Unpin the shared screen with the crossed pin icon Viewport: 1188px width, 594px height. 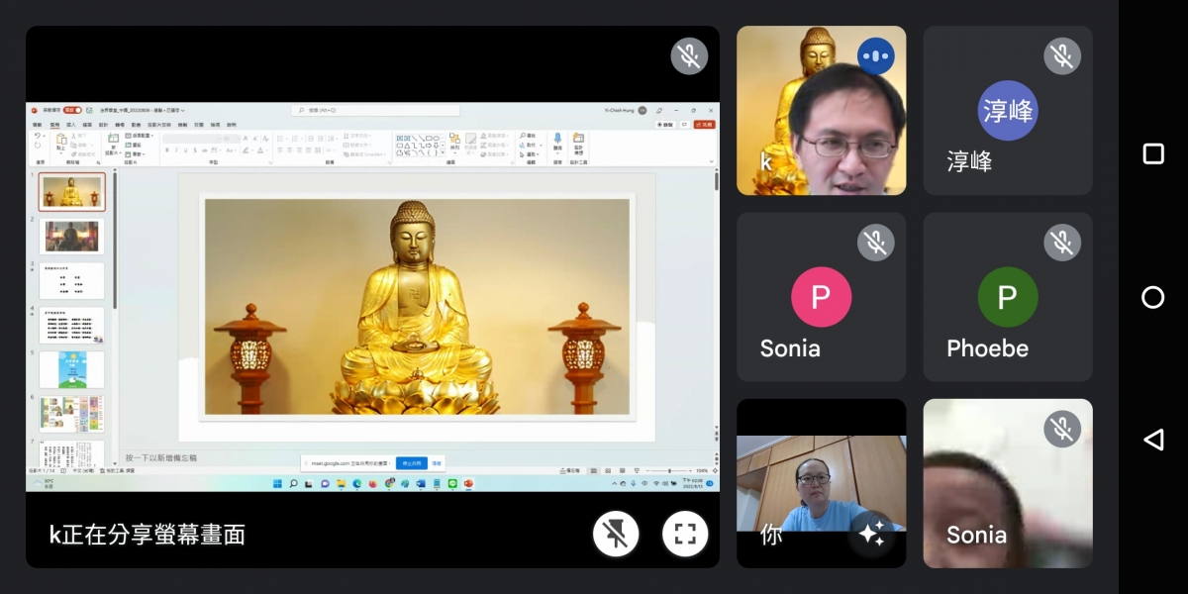[x=615, y=535]
